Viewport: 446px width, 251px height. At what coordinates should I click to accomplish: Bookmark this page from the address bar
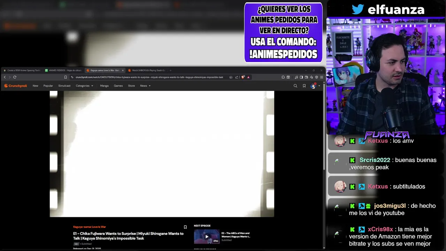pyautogui.click(x=66, y=77)
